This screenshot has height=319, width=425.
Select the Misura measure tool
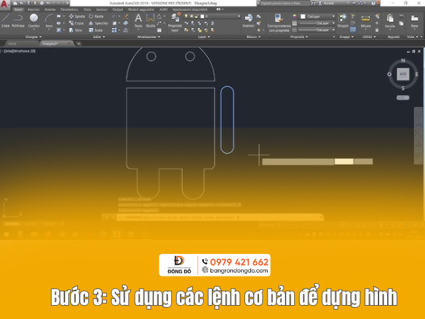(x=365, y=21)
